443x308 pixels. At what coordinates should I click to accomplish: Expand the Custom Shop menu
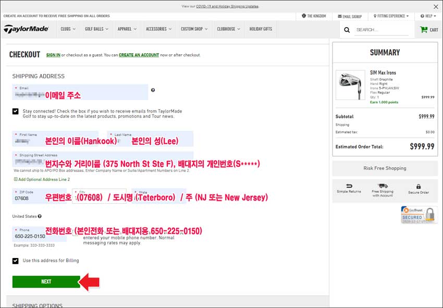tap(194, 29)
